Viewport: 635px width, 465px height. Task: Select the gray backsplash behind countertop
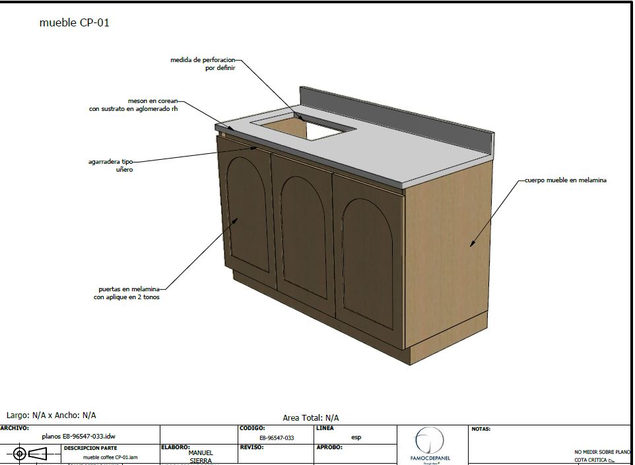[396, 112]
